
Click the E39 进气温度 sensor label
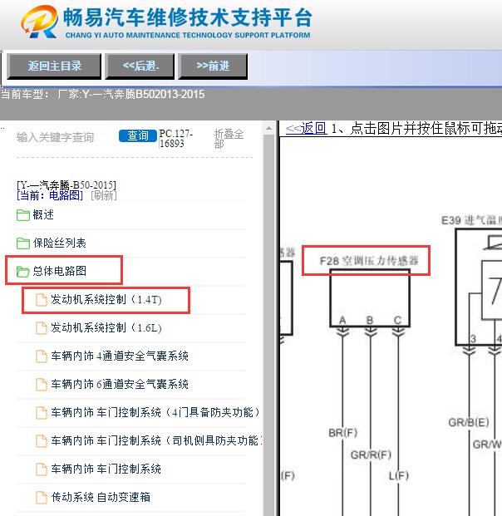point(471,220)
